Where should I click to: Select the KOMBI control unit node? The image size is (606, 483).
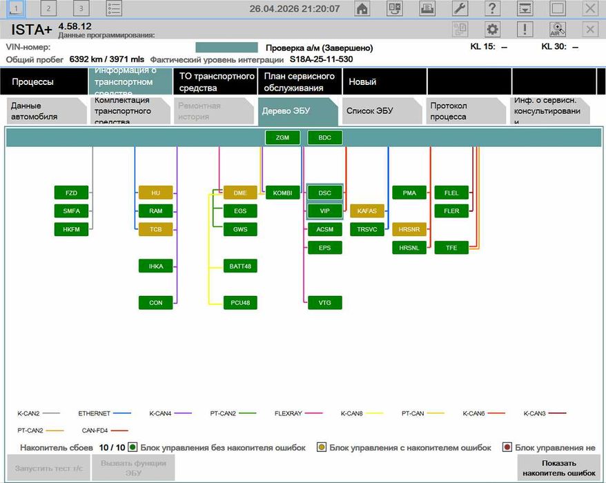(x=282, y=193)
